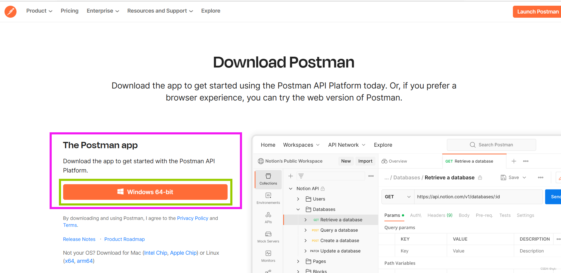This screenshot has width=561, height=273.
Task: Open tab bar more options dots
Action: [526, 161]
